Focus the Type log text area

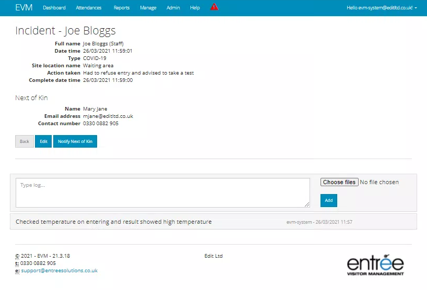[x=163, y=192]
